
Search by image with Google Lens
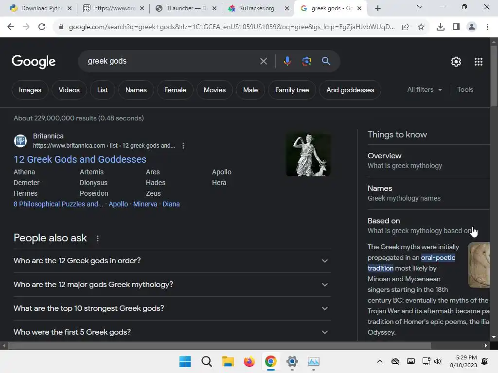pyautogui.click(x=306, y=61)
